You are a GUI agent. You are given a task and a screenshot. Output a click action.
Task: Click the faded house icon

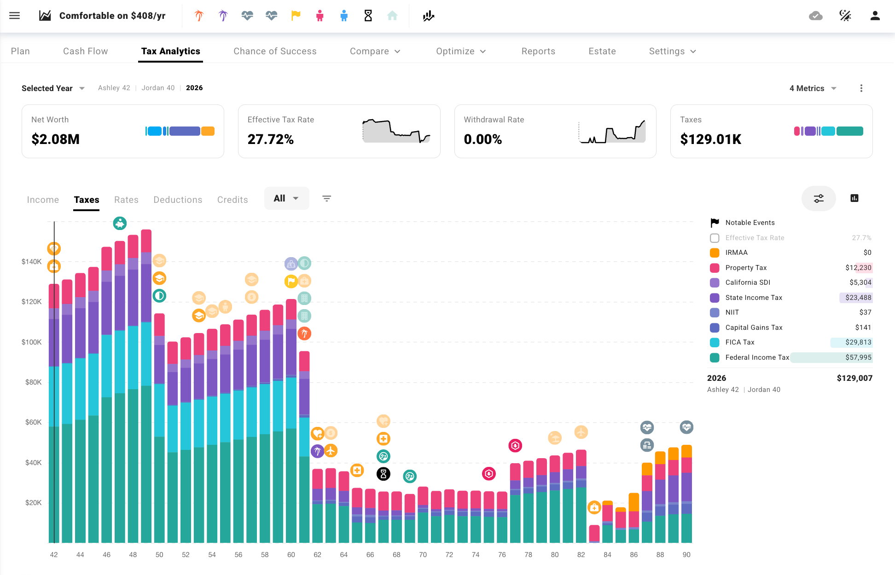(392, 16)
